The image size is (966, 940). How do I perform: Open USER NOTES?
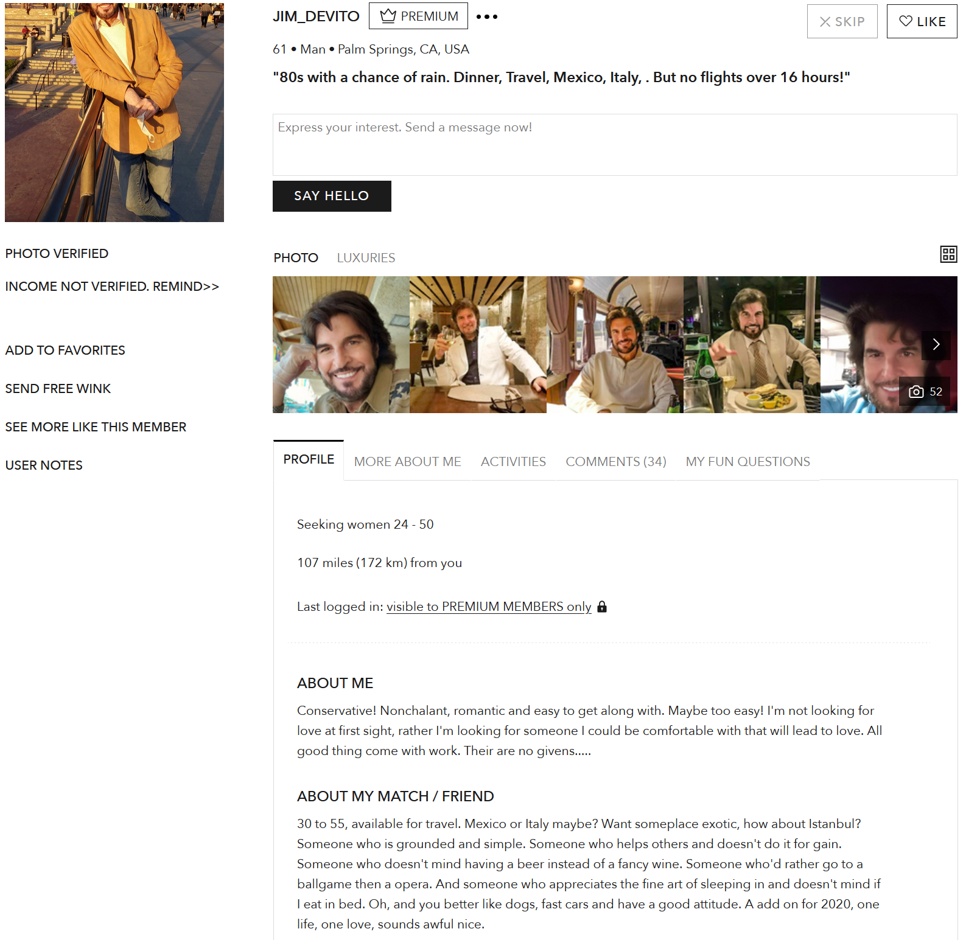pyautogui.click(x=44, y=465)
